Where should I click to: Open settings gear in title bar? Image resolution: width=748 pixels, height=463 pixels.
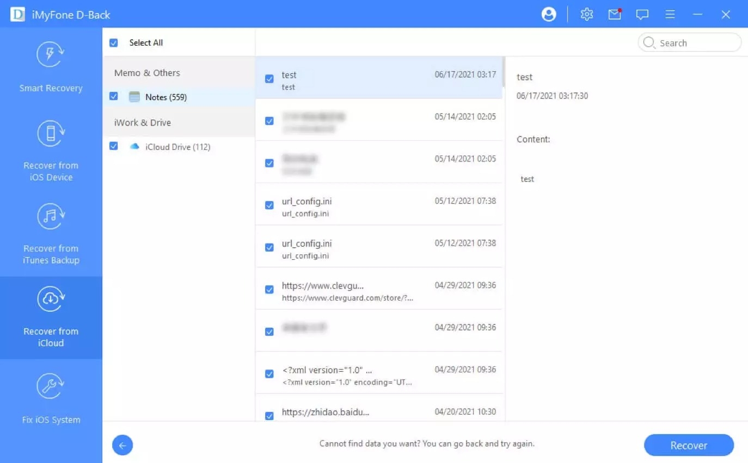(x=587, y=15)
